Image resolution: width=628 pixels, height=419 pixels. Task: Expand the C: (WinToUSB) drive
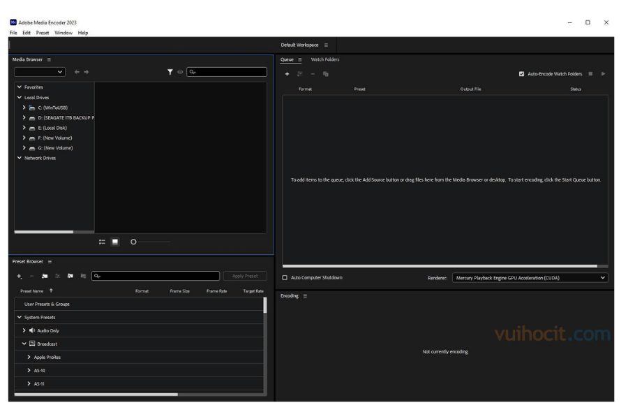24,108
